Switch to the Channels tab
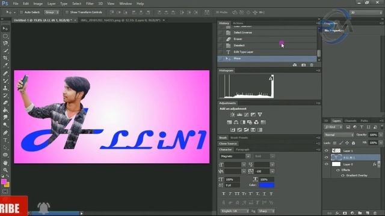Viewport: 385px width, 216px height. pyautogui.click(x=350, y=121)
